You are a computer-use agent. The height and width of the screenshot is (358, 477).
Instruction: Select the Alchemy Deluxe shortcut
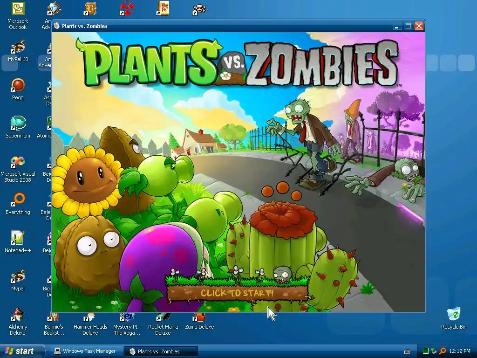click(18, 322)
